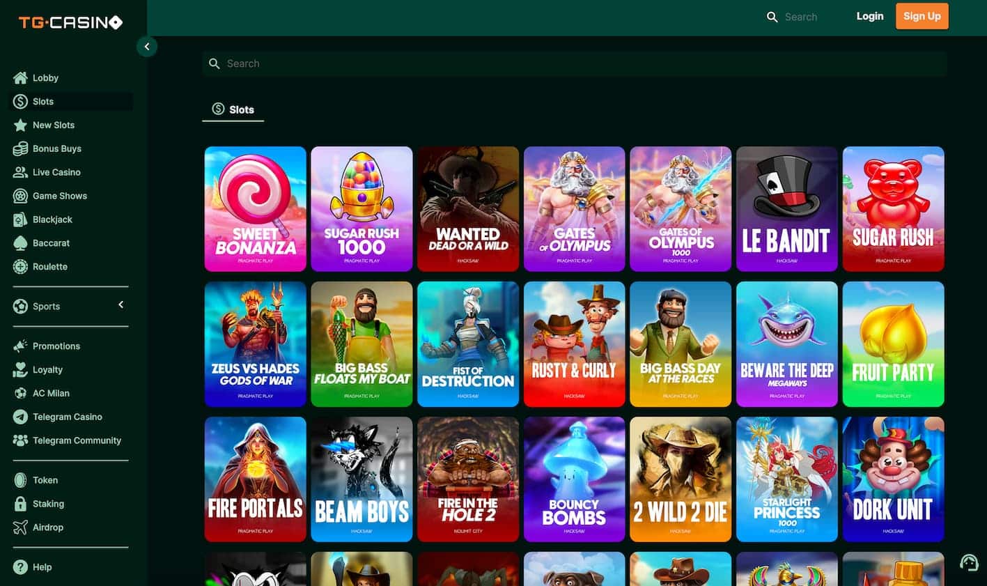Go to Bonus Buys in sidebar
This screenshot has height=586, width=987.
pyautogui.click(x=57, y=149)
